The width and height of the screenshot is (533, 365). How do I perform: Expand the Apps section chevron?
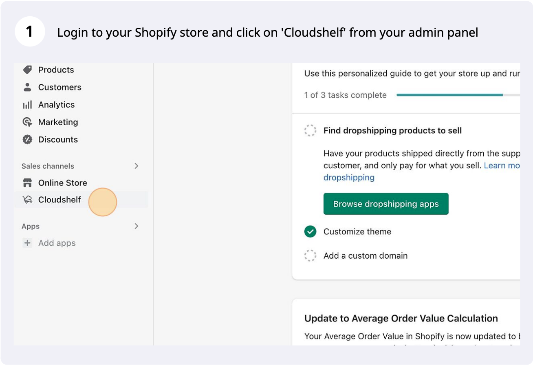click(137, 226)
